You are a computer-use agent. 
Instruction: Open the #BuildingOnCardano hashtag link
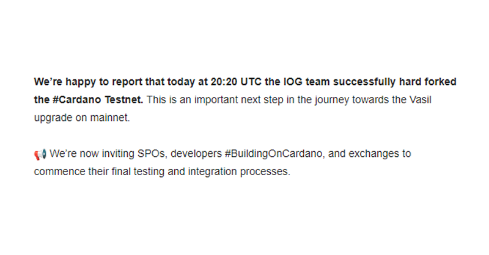[x=273, y=154]
